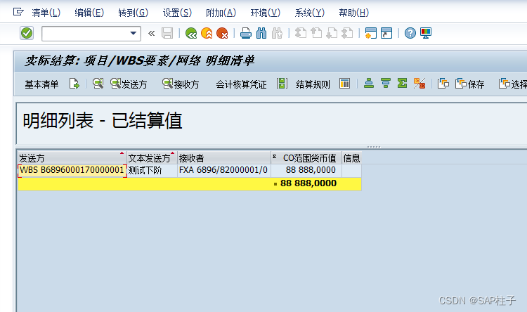Click the Sort Descending icon
The width and height of the screenshot is (527, 312).
click(386, 84)
